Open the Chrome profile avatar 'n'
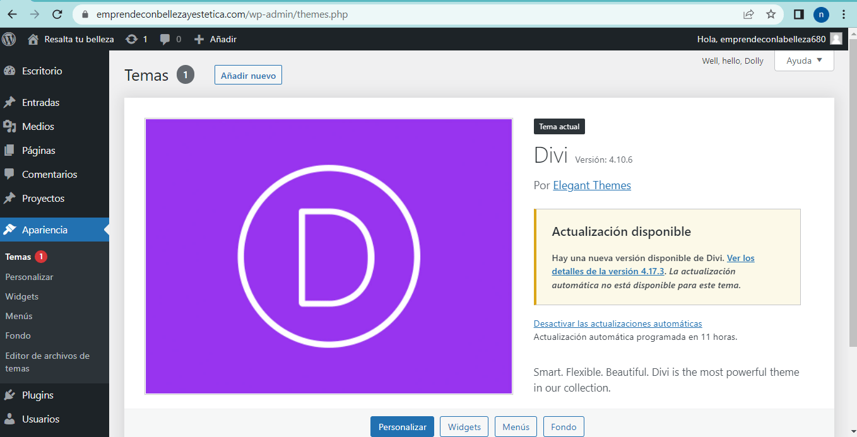Viewport: 857px width, 437px height. pyautogui.click(x=821, y=14)
